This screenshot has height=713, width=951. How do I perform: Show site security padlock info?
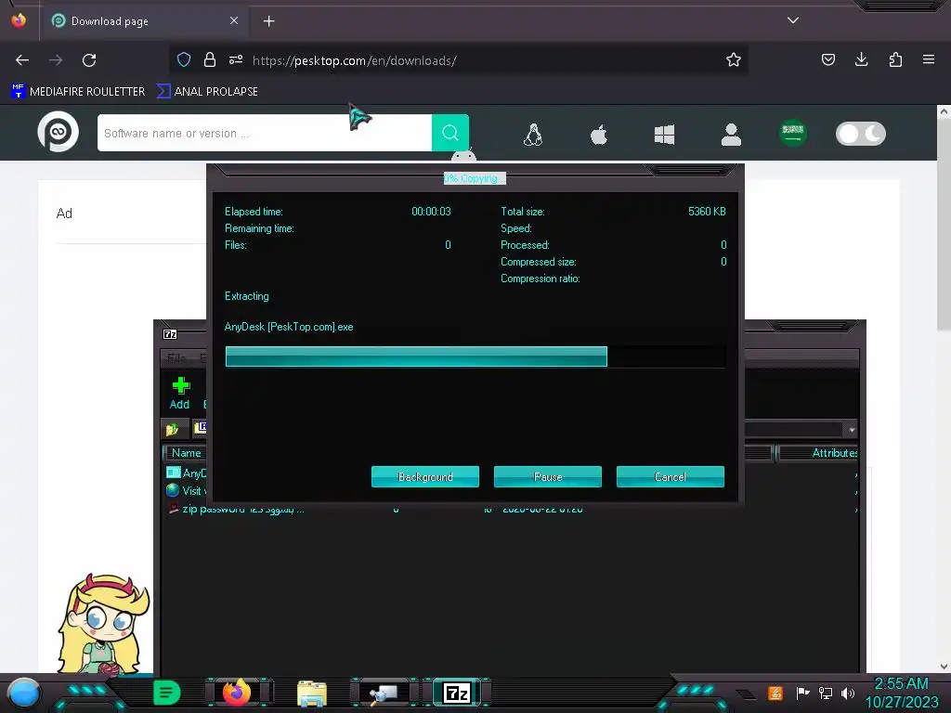(x=210, y=59)
